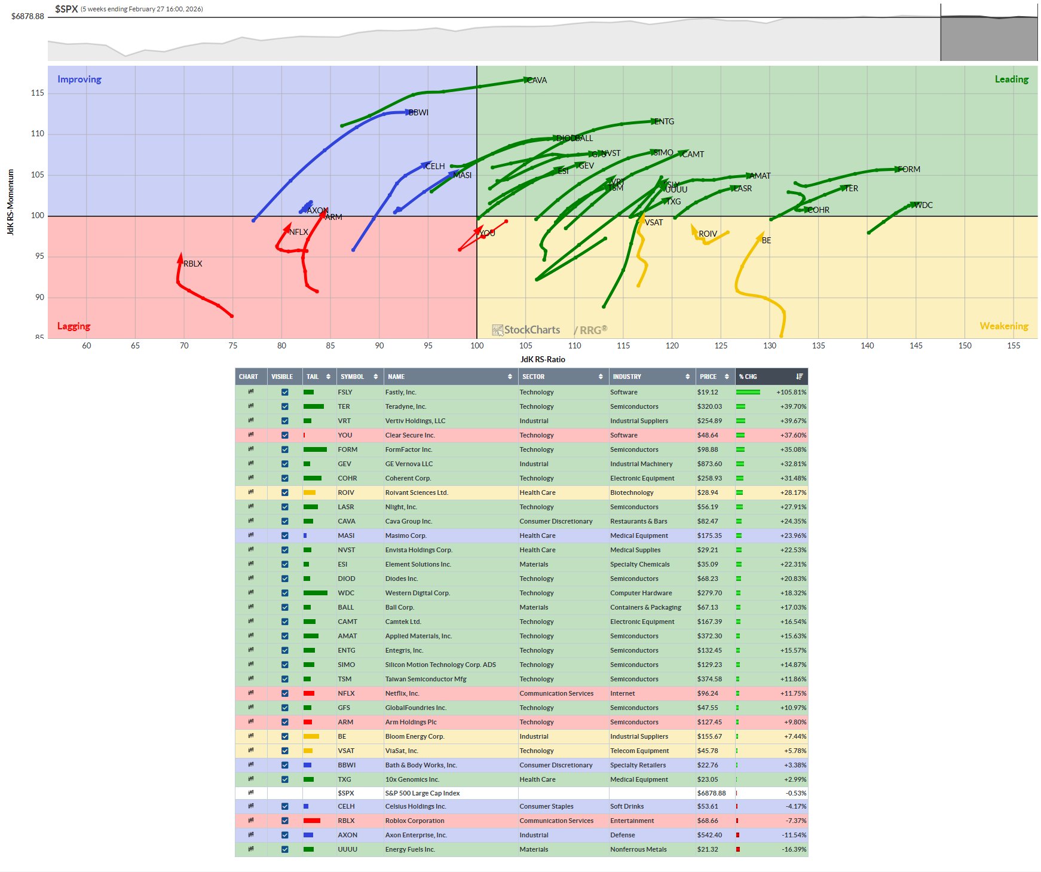Screen dimensions: 1041x872
Task: Open the chart icon for the BE row
Action: (251, 736)
